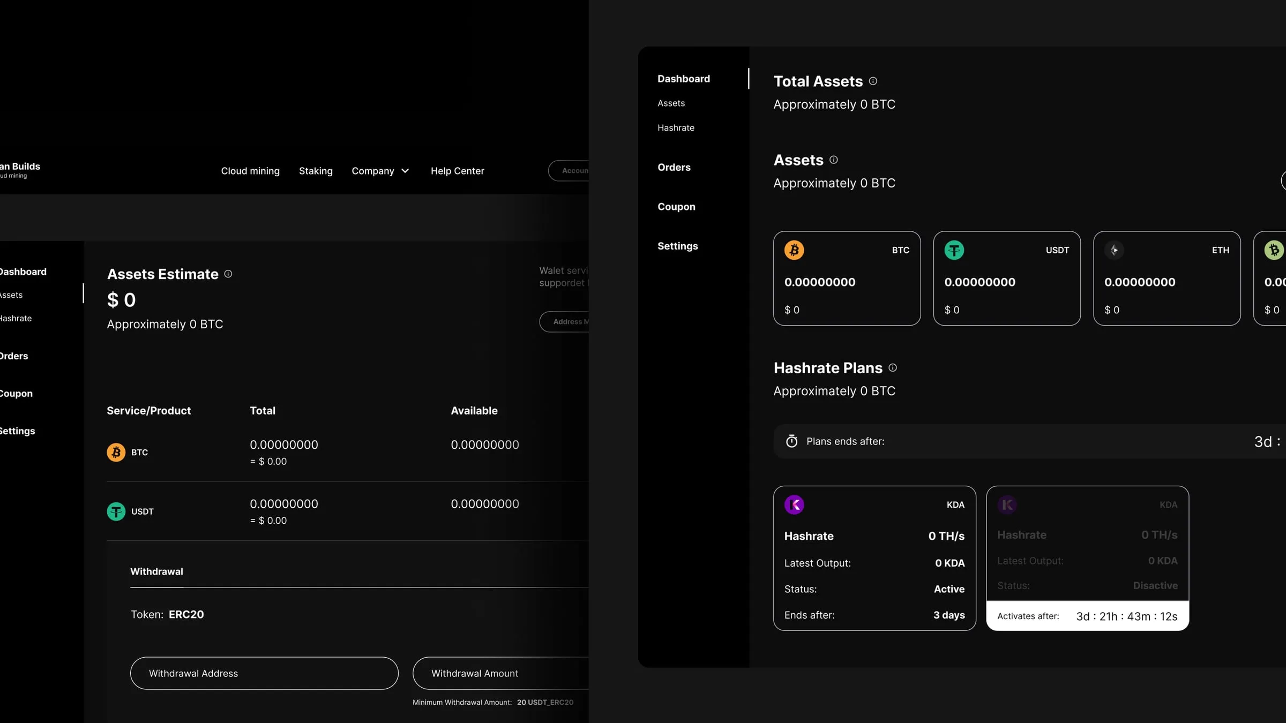This screenshot has width=1286, height=723.
Task: Click the green coin icon in the partially visible card
Action: click(x=1274, y=250)
